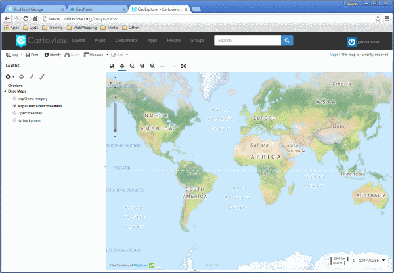Click the browser back arrow
Viewport: 394px width, 273px height.
click(x=7, y=18)
